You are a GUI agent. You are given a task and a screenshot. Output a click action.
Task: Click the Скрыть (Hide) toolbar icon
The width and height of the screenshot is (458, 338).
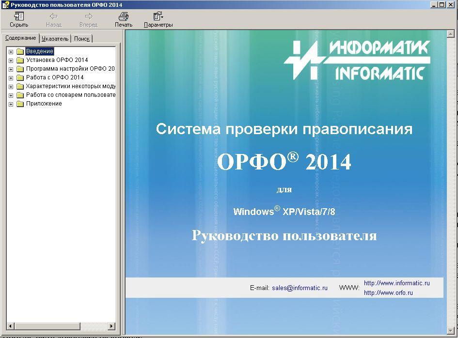tap(19, 16)
